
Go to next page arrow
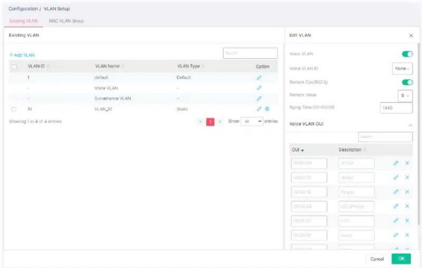point(220,122)
